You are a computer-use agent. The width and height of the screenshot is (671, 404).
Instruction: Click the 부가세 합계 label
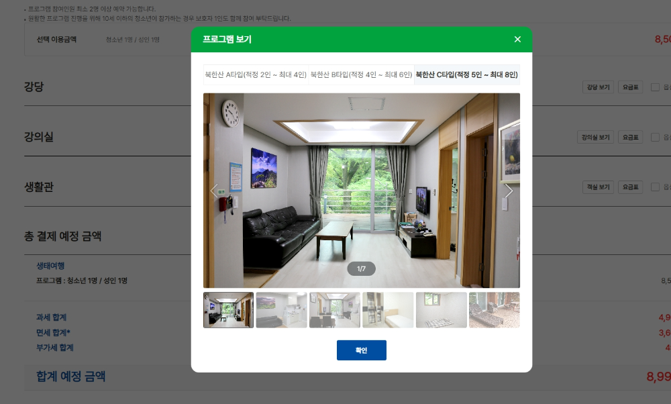click(x=55, y=348)
